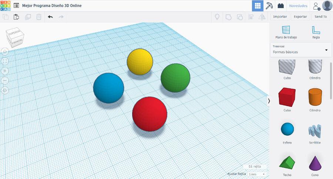The height and width of the screenshot is (179, 333).
Task: Open the Novedades menu
Action: [x=298, y=6]
